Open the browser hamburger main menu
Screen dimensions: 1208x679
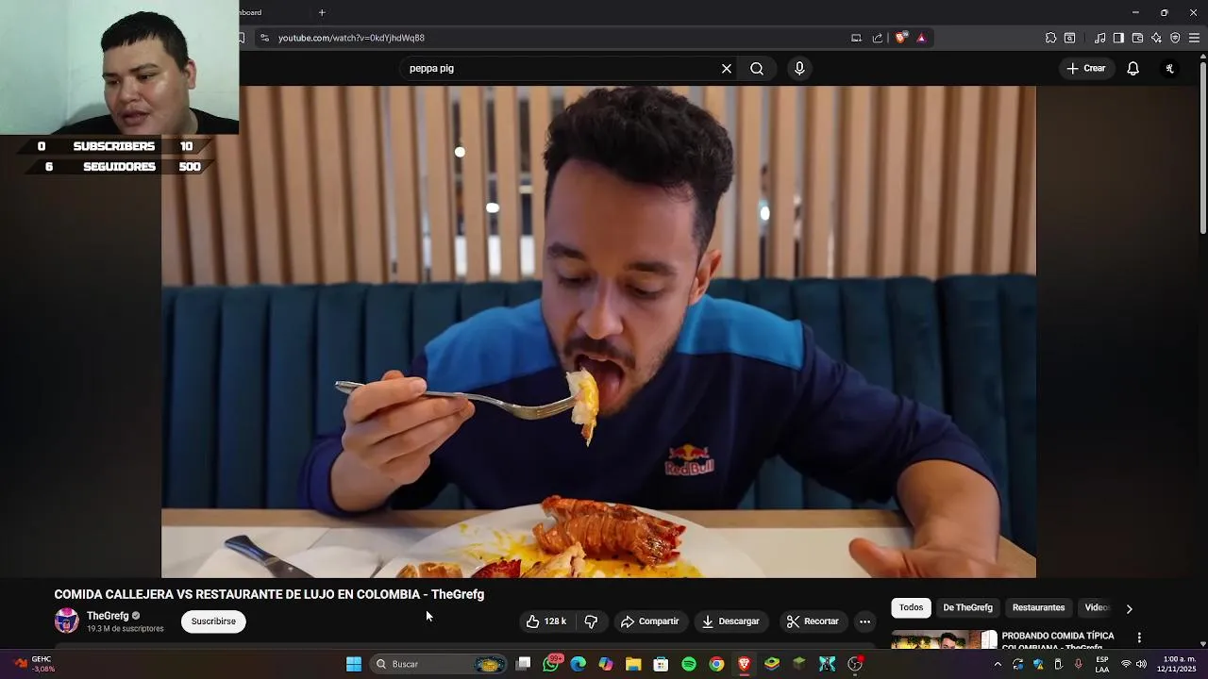[1194, 38]
